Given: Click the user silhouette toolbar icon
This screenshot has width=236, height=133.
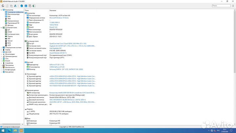Looking at the screenshot, I should point(15,6).
